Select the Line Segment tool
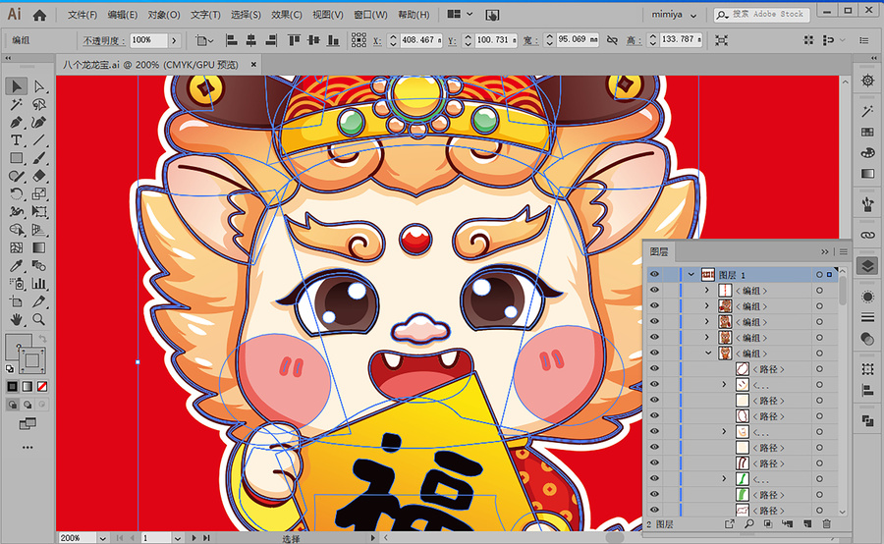The image size is (884, 544). [x=39, y=140]
